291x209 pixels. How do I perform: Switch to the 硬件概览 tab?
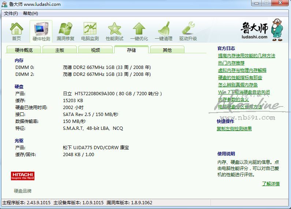[24, 50]
